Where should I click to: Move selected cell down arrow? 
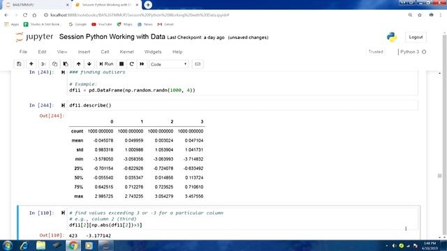[89, 64]
